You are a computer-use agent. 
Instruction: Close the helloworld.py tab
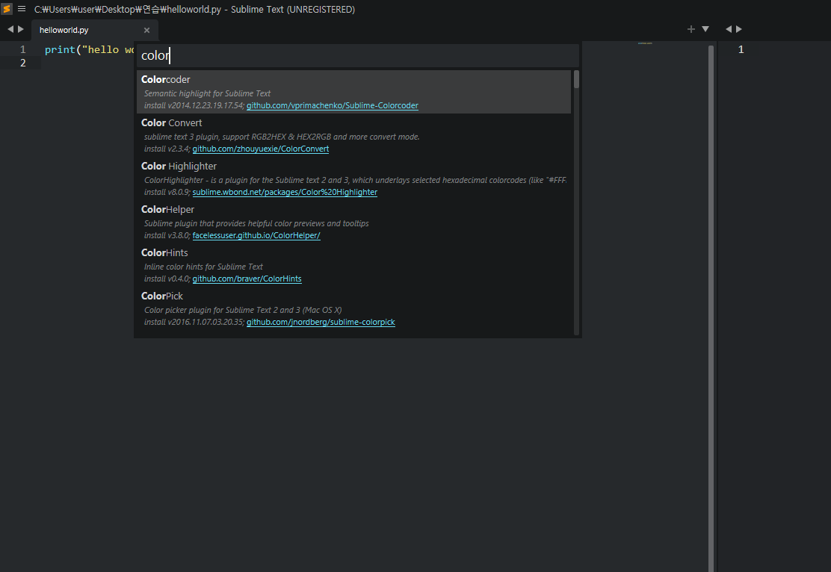(146, 30)
